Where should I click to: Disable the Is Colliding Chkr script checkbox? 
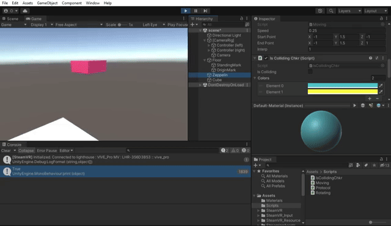click(266, 58)
